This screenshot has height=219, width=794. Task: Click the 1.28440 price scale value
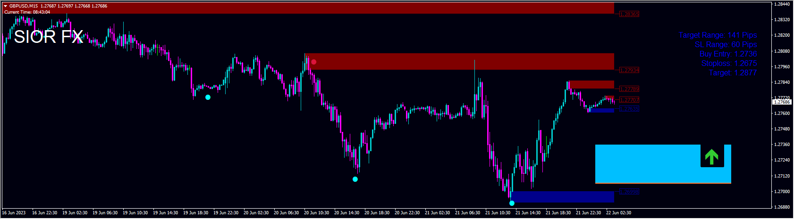coord(783,4)
